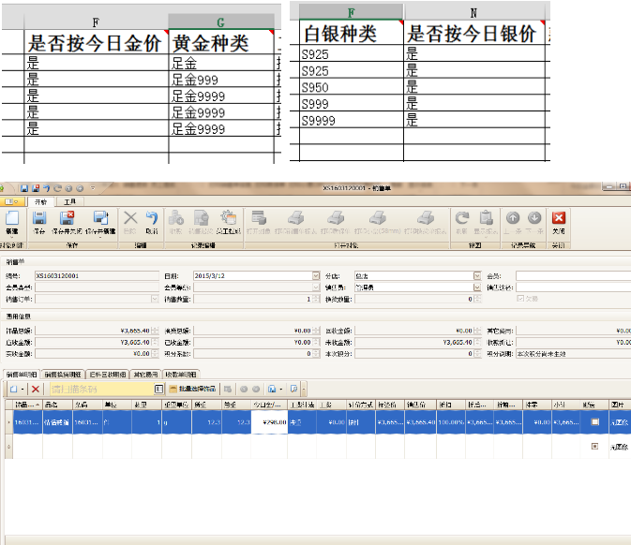Click the gray X delete icon in ribbon
This screenshot has height=545, width=631.
[x=130, y=218]
